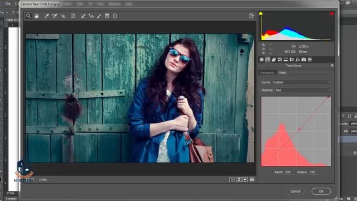Screen dimensions: 357x201
Task: Confirm with the OK button
Action: 321,191
